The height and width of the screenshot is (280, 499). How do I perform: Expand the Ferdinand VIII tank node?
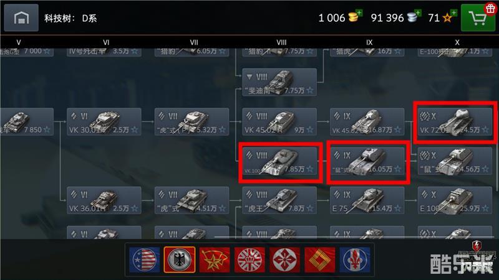pos(279,82)
